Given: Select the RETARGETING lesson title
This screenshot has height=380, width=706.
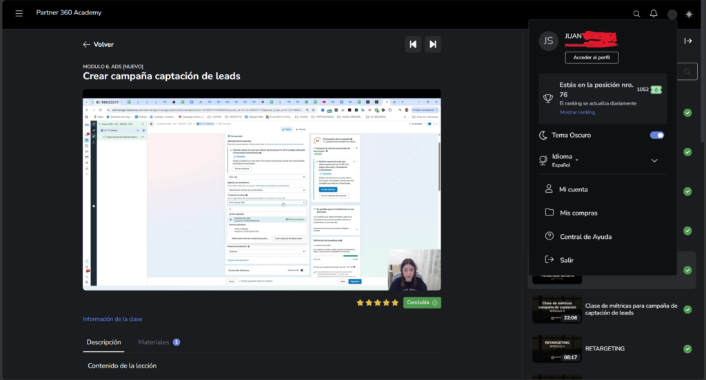Looking at the screenshot, I should [605, 348].
